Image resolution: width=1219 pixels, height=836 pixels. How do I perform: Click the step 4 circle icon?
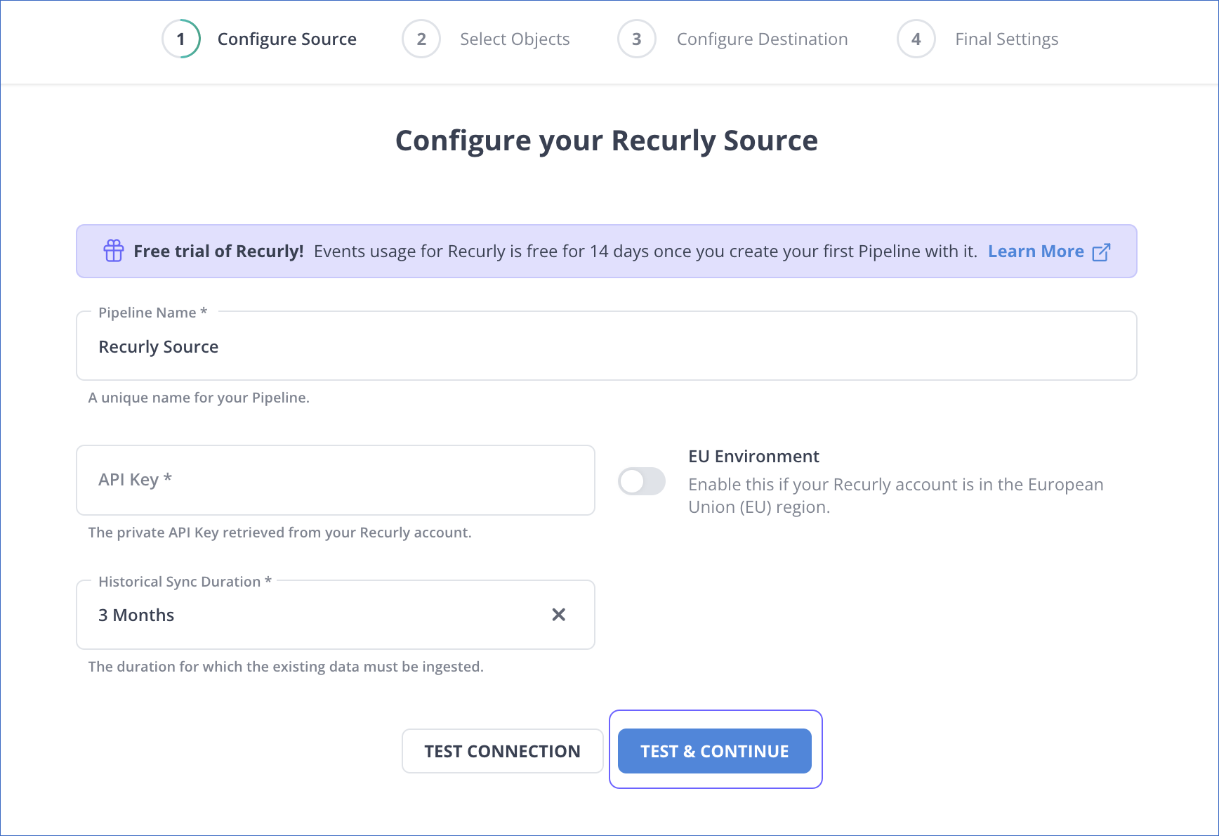[916, 39]
